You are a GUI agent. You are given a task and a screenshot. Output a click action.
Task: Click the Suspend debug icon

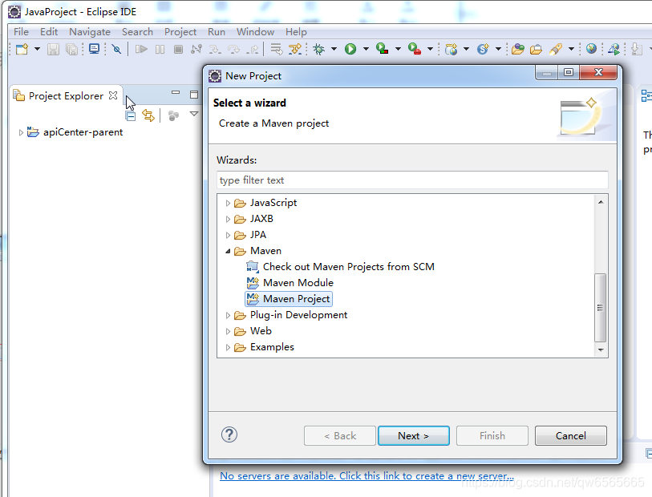[x=160, y=49]
